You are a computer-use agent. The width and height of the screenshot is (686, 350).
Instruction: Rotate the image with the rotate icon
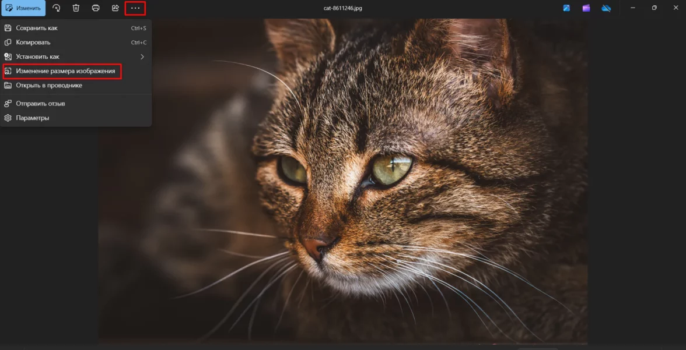57,8
